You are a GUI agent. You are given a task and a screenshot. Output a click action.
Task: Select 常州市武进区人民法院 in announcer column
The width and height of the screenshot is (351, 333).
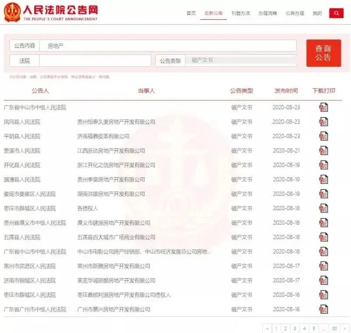(30, 266)
